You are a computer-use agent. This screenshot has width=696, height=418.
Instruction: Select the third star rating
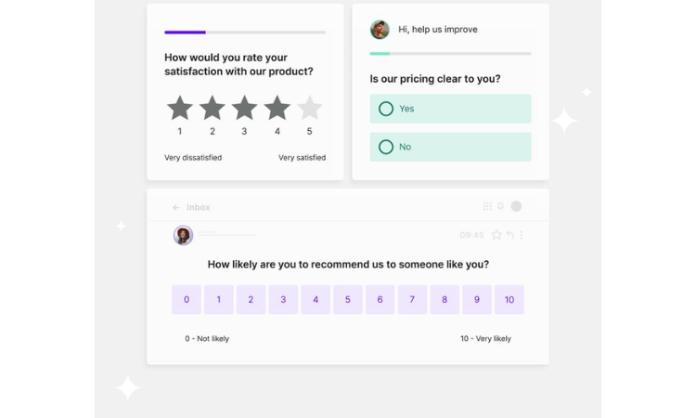coord(245,109)
